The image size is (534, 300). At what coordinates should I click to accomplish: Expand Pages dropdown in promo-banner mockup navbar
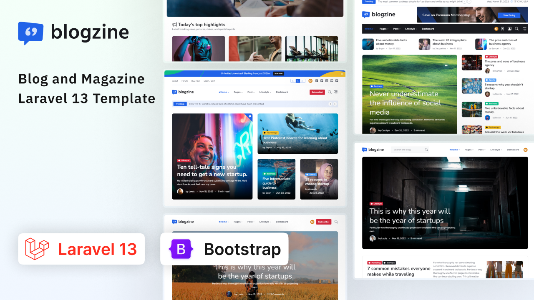tap(238, 92)
